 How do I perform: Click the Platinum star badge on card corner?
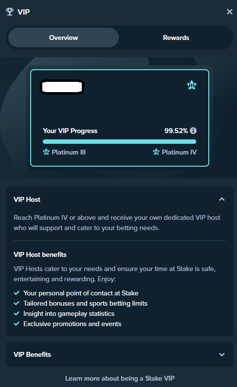point(192,85)
